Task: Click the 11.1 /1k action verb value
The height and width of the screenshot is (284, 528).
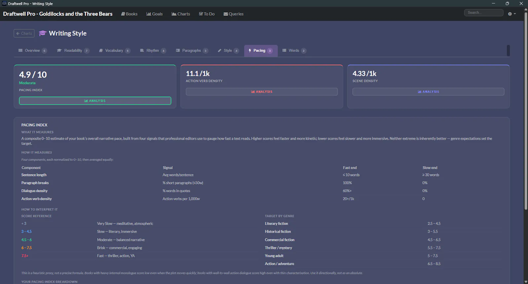Action: click(x=198, y=74)
